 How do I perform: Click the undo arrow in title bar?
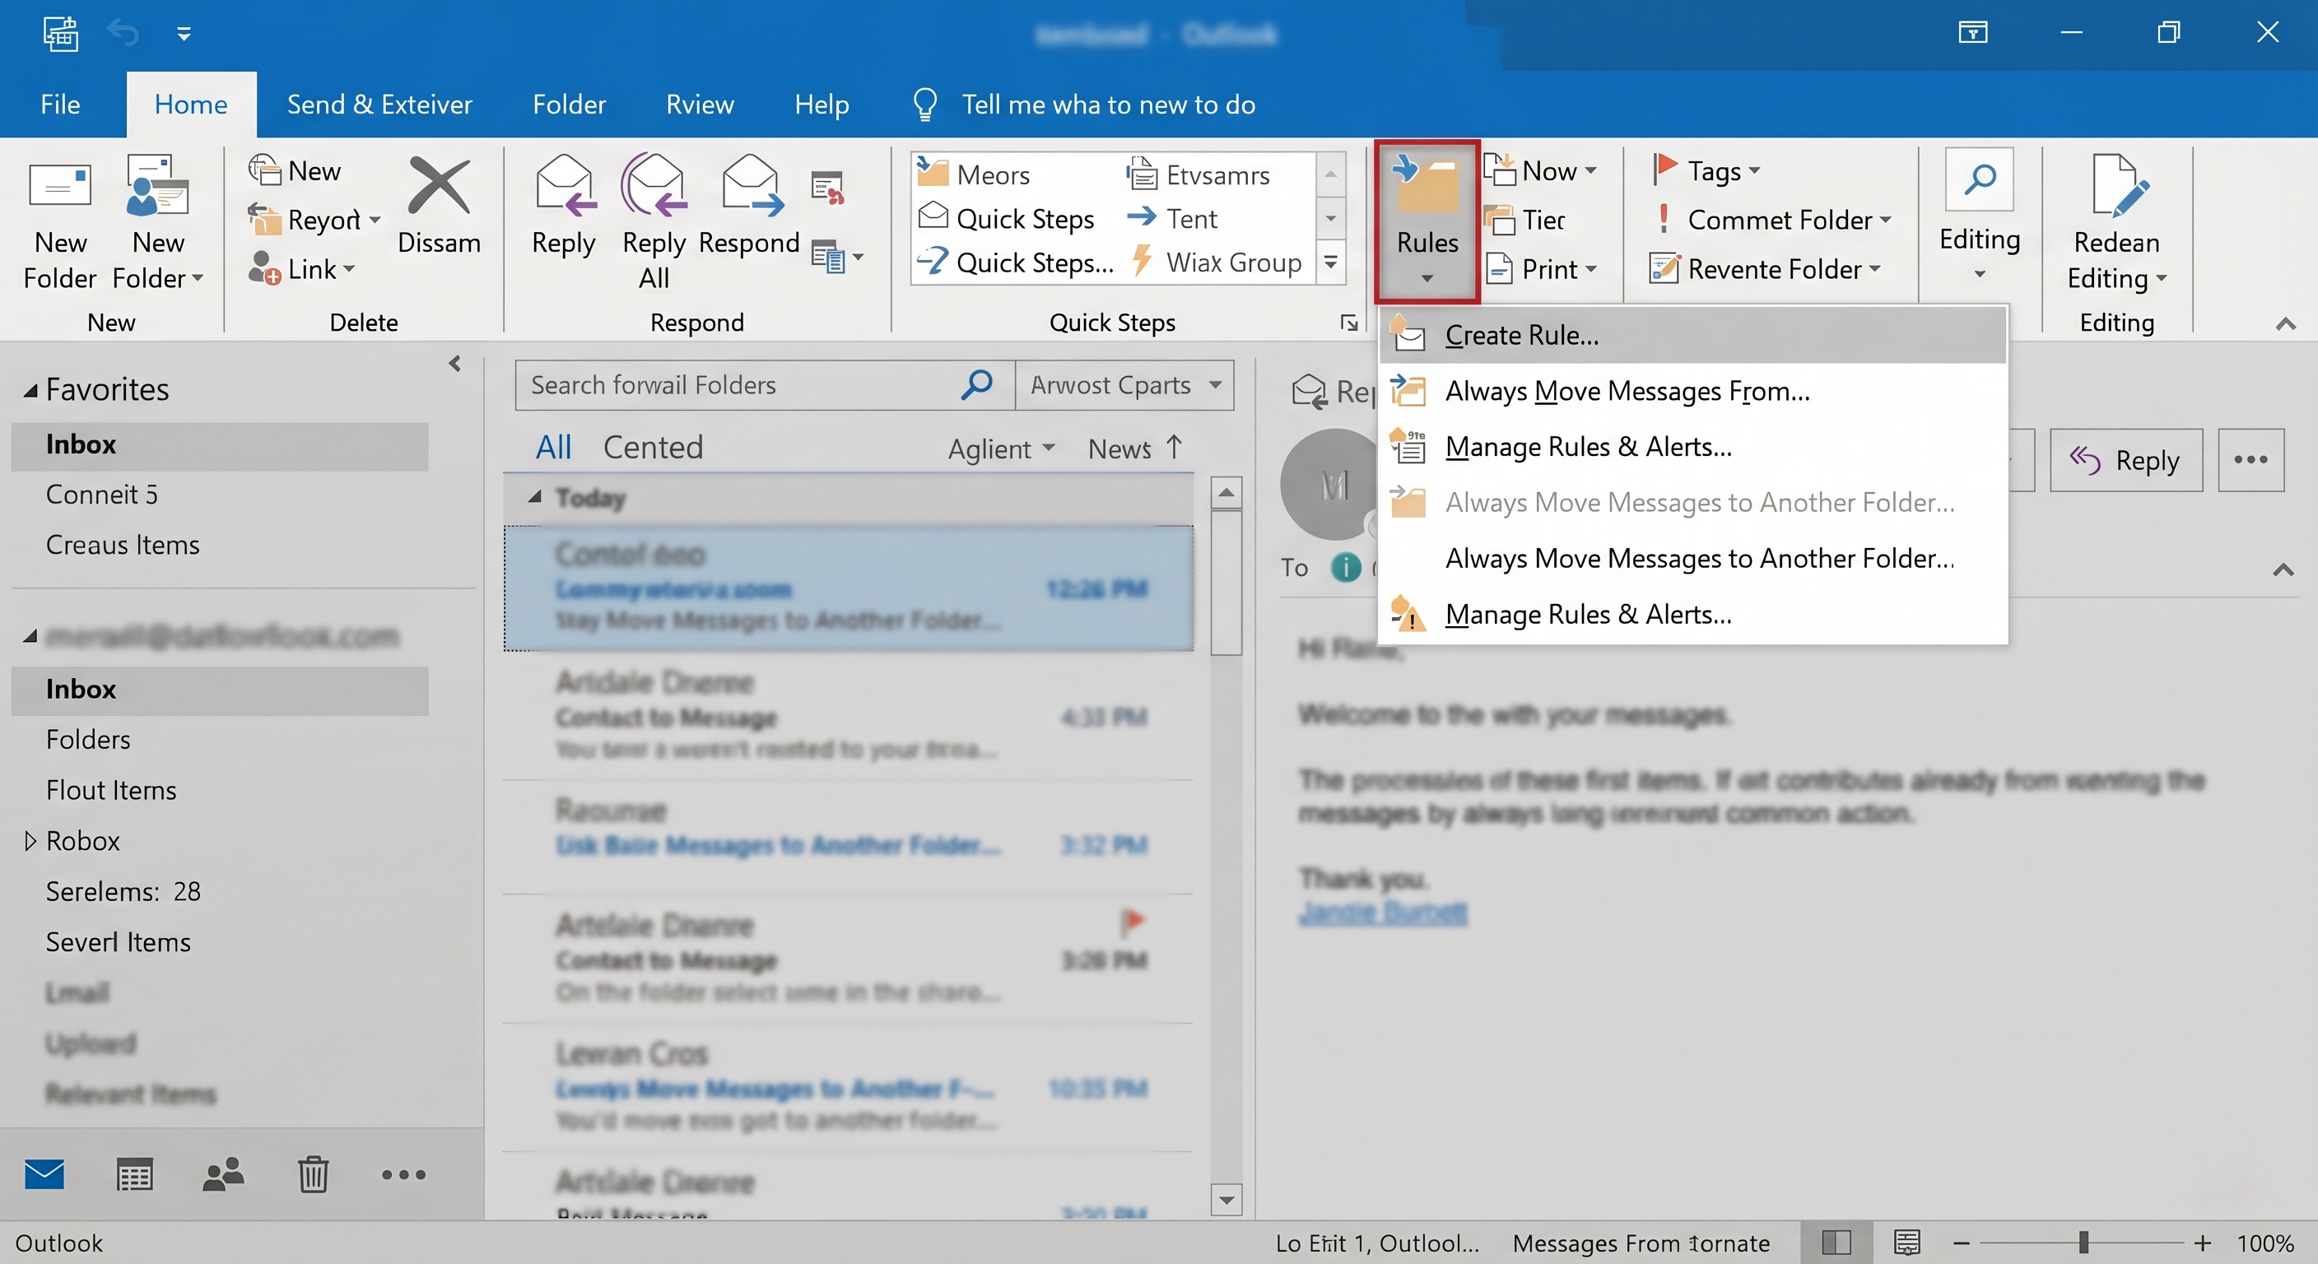coord(123,33)
